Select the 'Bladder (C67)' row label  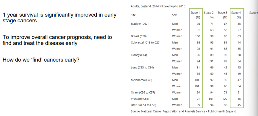(140, 24)
